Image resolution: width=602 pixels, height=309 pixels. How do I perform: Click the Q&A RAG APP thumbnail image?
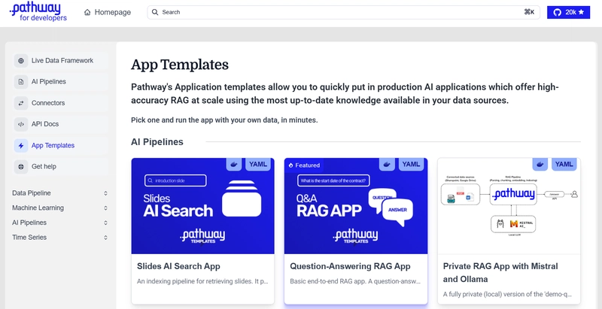pyautogui.click(x=356, y=206)
